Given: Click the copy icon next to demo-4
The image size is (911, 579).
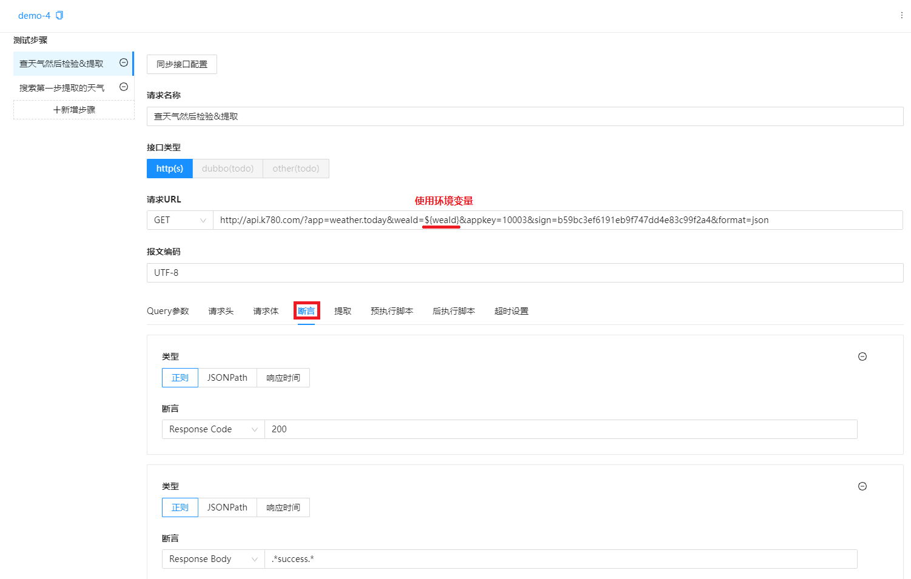Looking at the screenshot, I should pos(59,16).
